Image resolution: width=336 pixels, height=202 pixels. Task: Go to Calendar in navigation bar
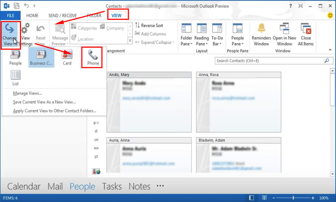click(24, 186)
